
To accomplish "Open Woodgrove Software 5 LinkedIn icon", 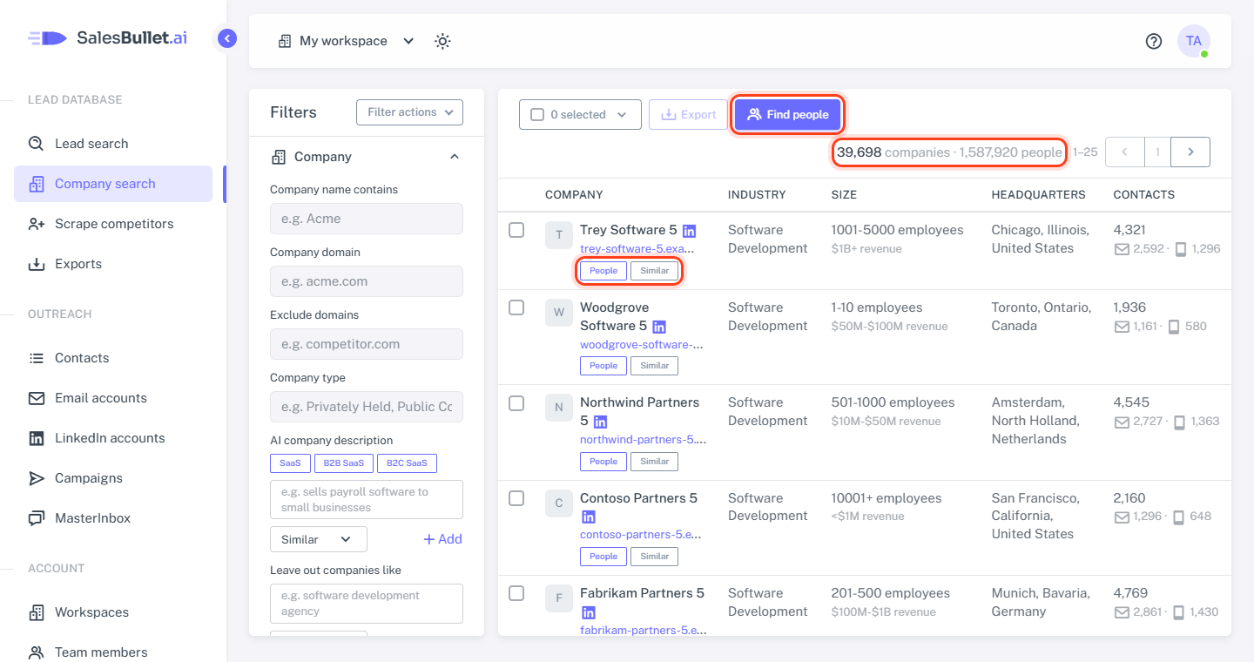I will pyautogui.click(x=659, y=327).
